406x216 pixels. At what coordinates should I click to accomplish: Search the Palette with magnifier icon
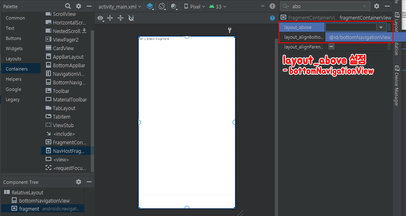68,6
